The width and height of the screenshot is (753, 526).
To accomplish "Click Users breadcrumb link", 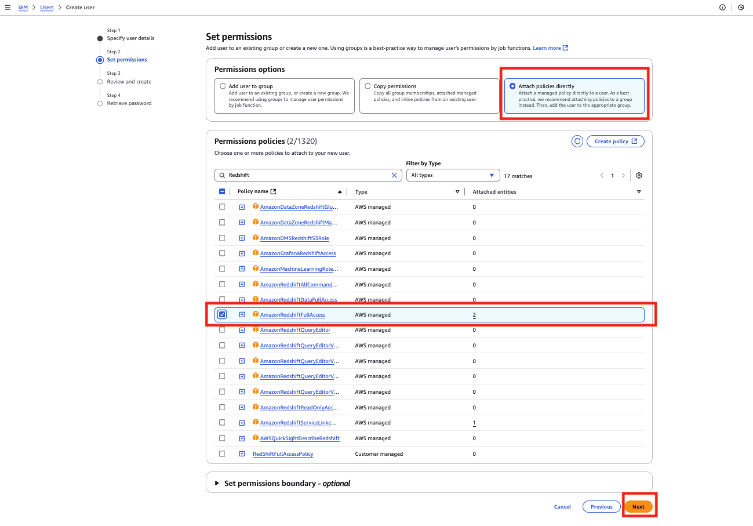I will pos(46,8).
